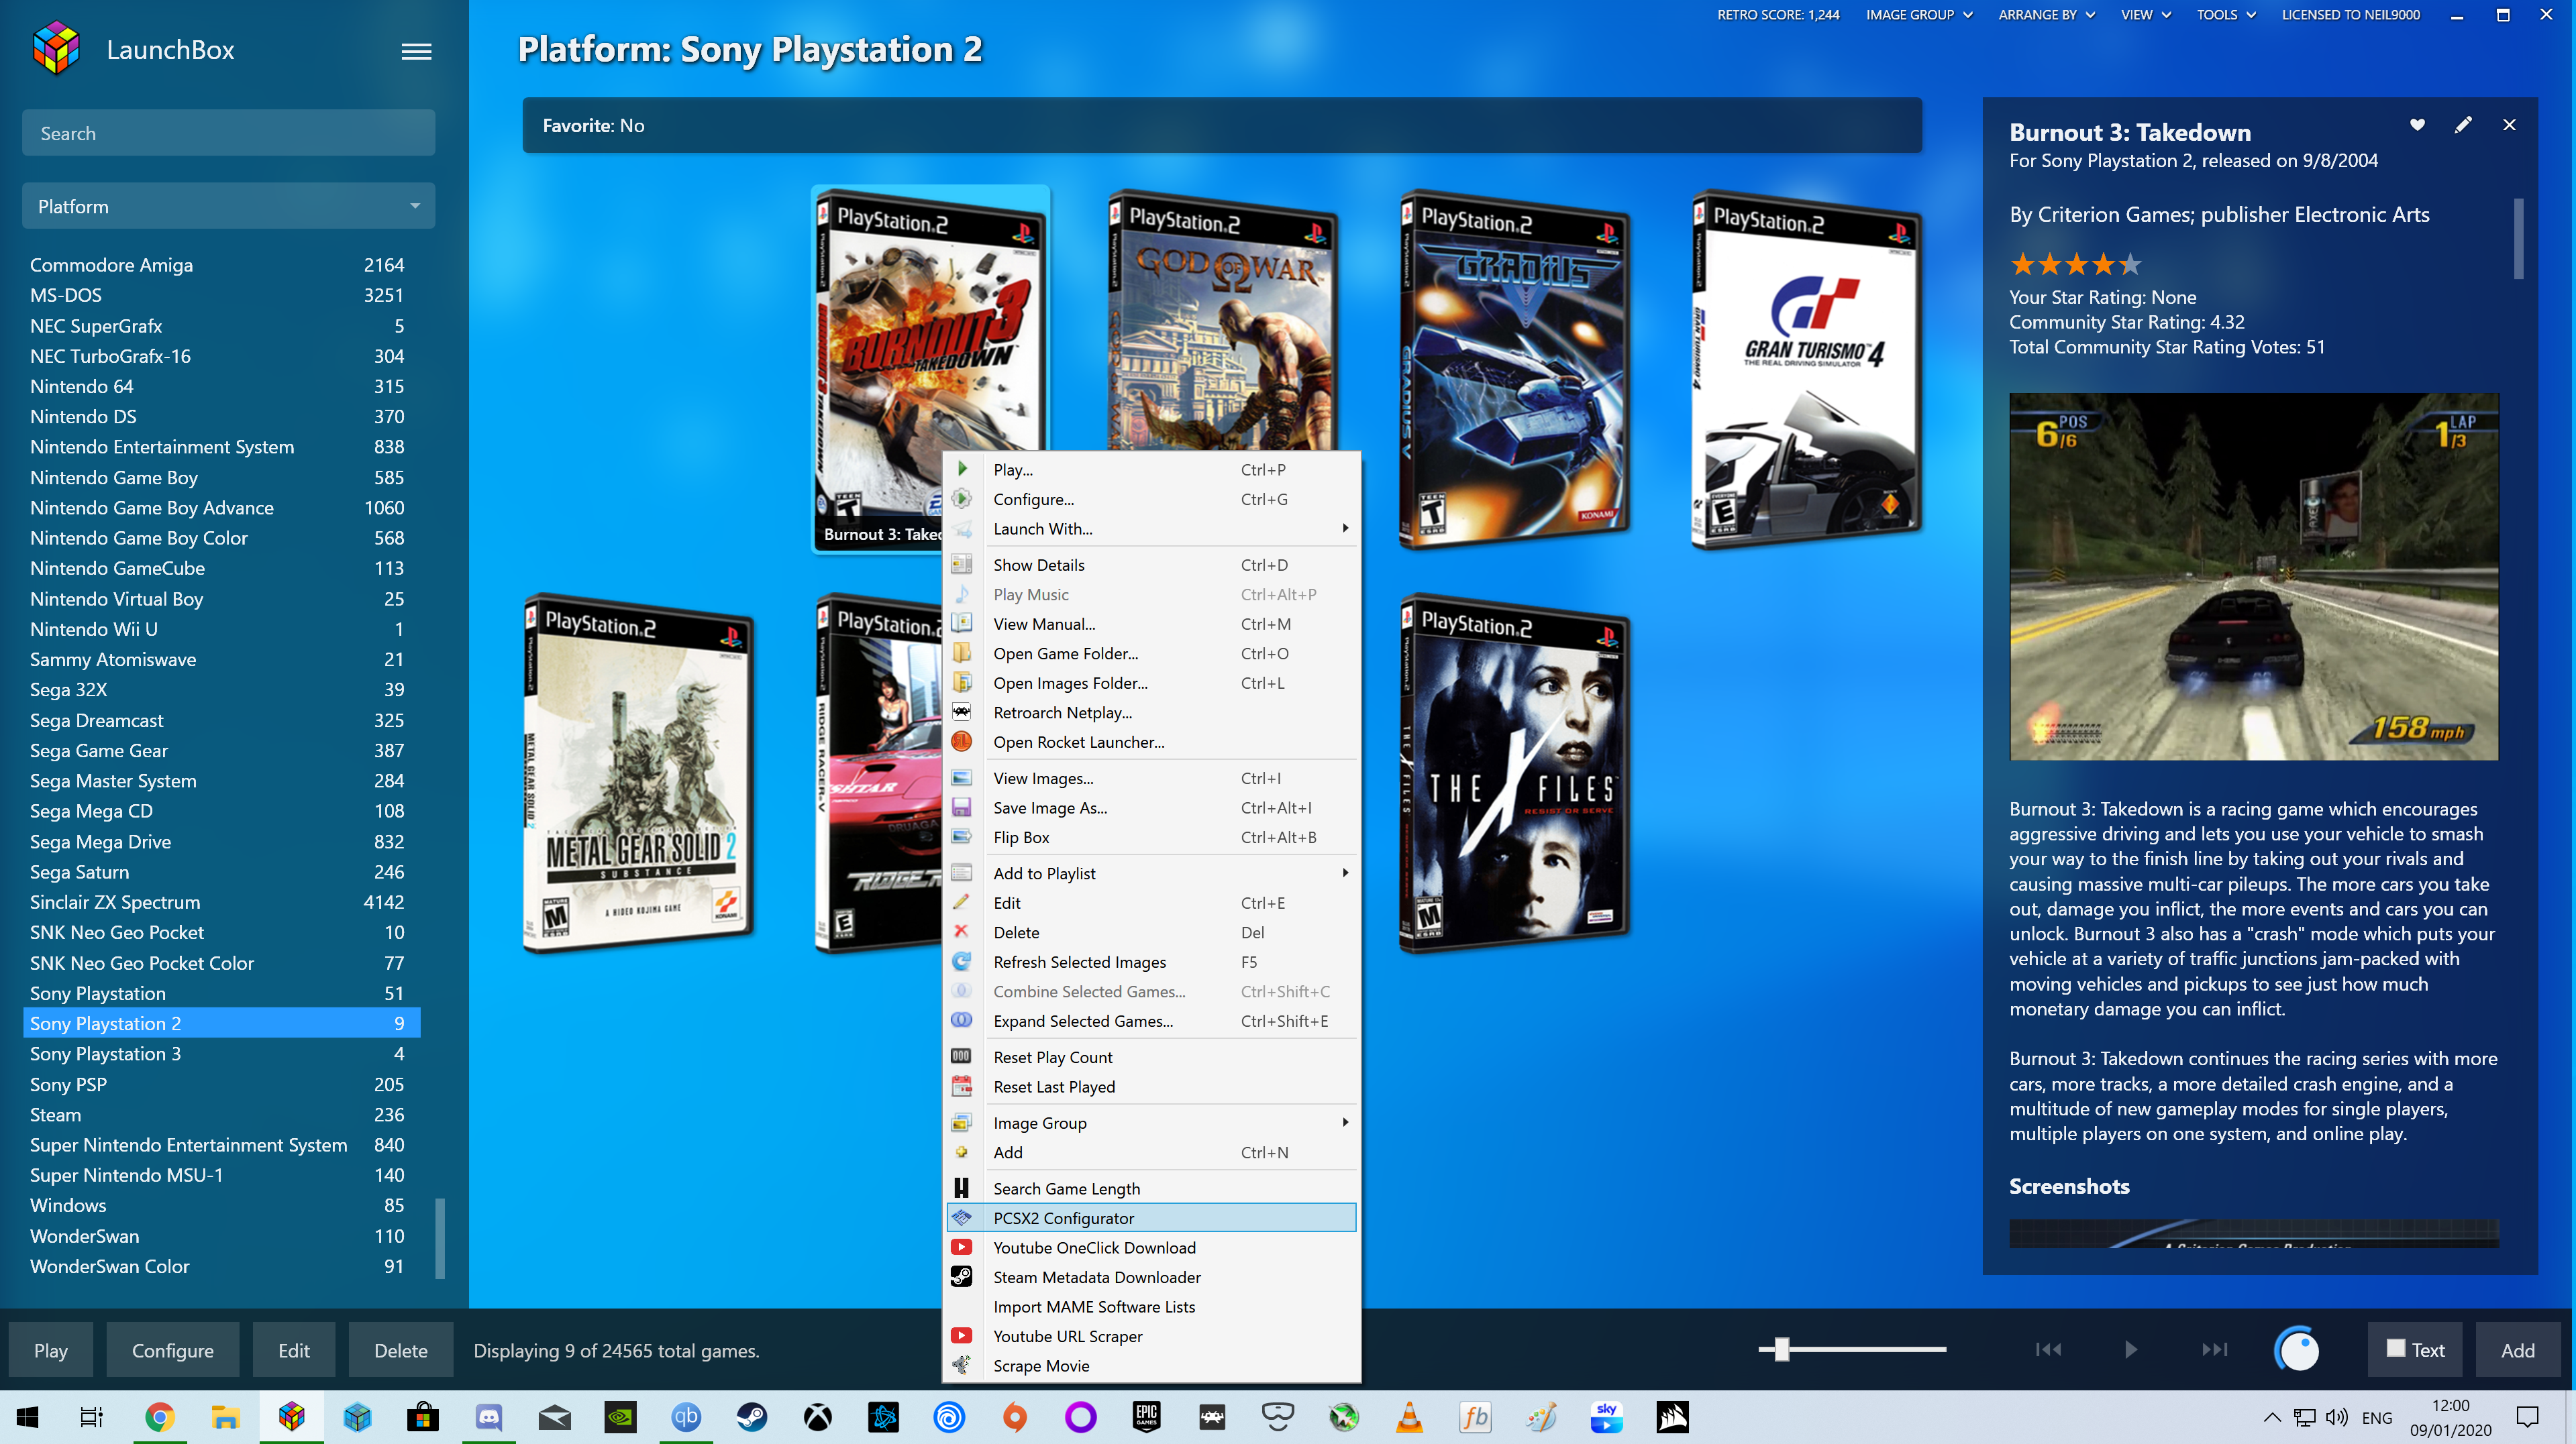This screenshot has width=2576, height=1444.
Task: Open the View dropdown menu
Action: click(x=2145, y=15)
